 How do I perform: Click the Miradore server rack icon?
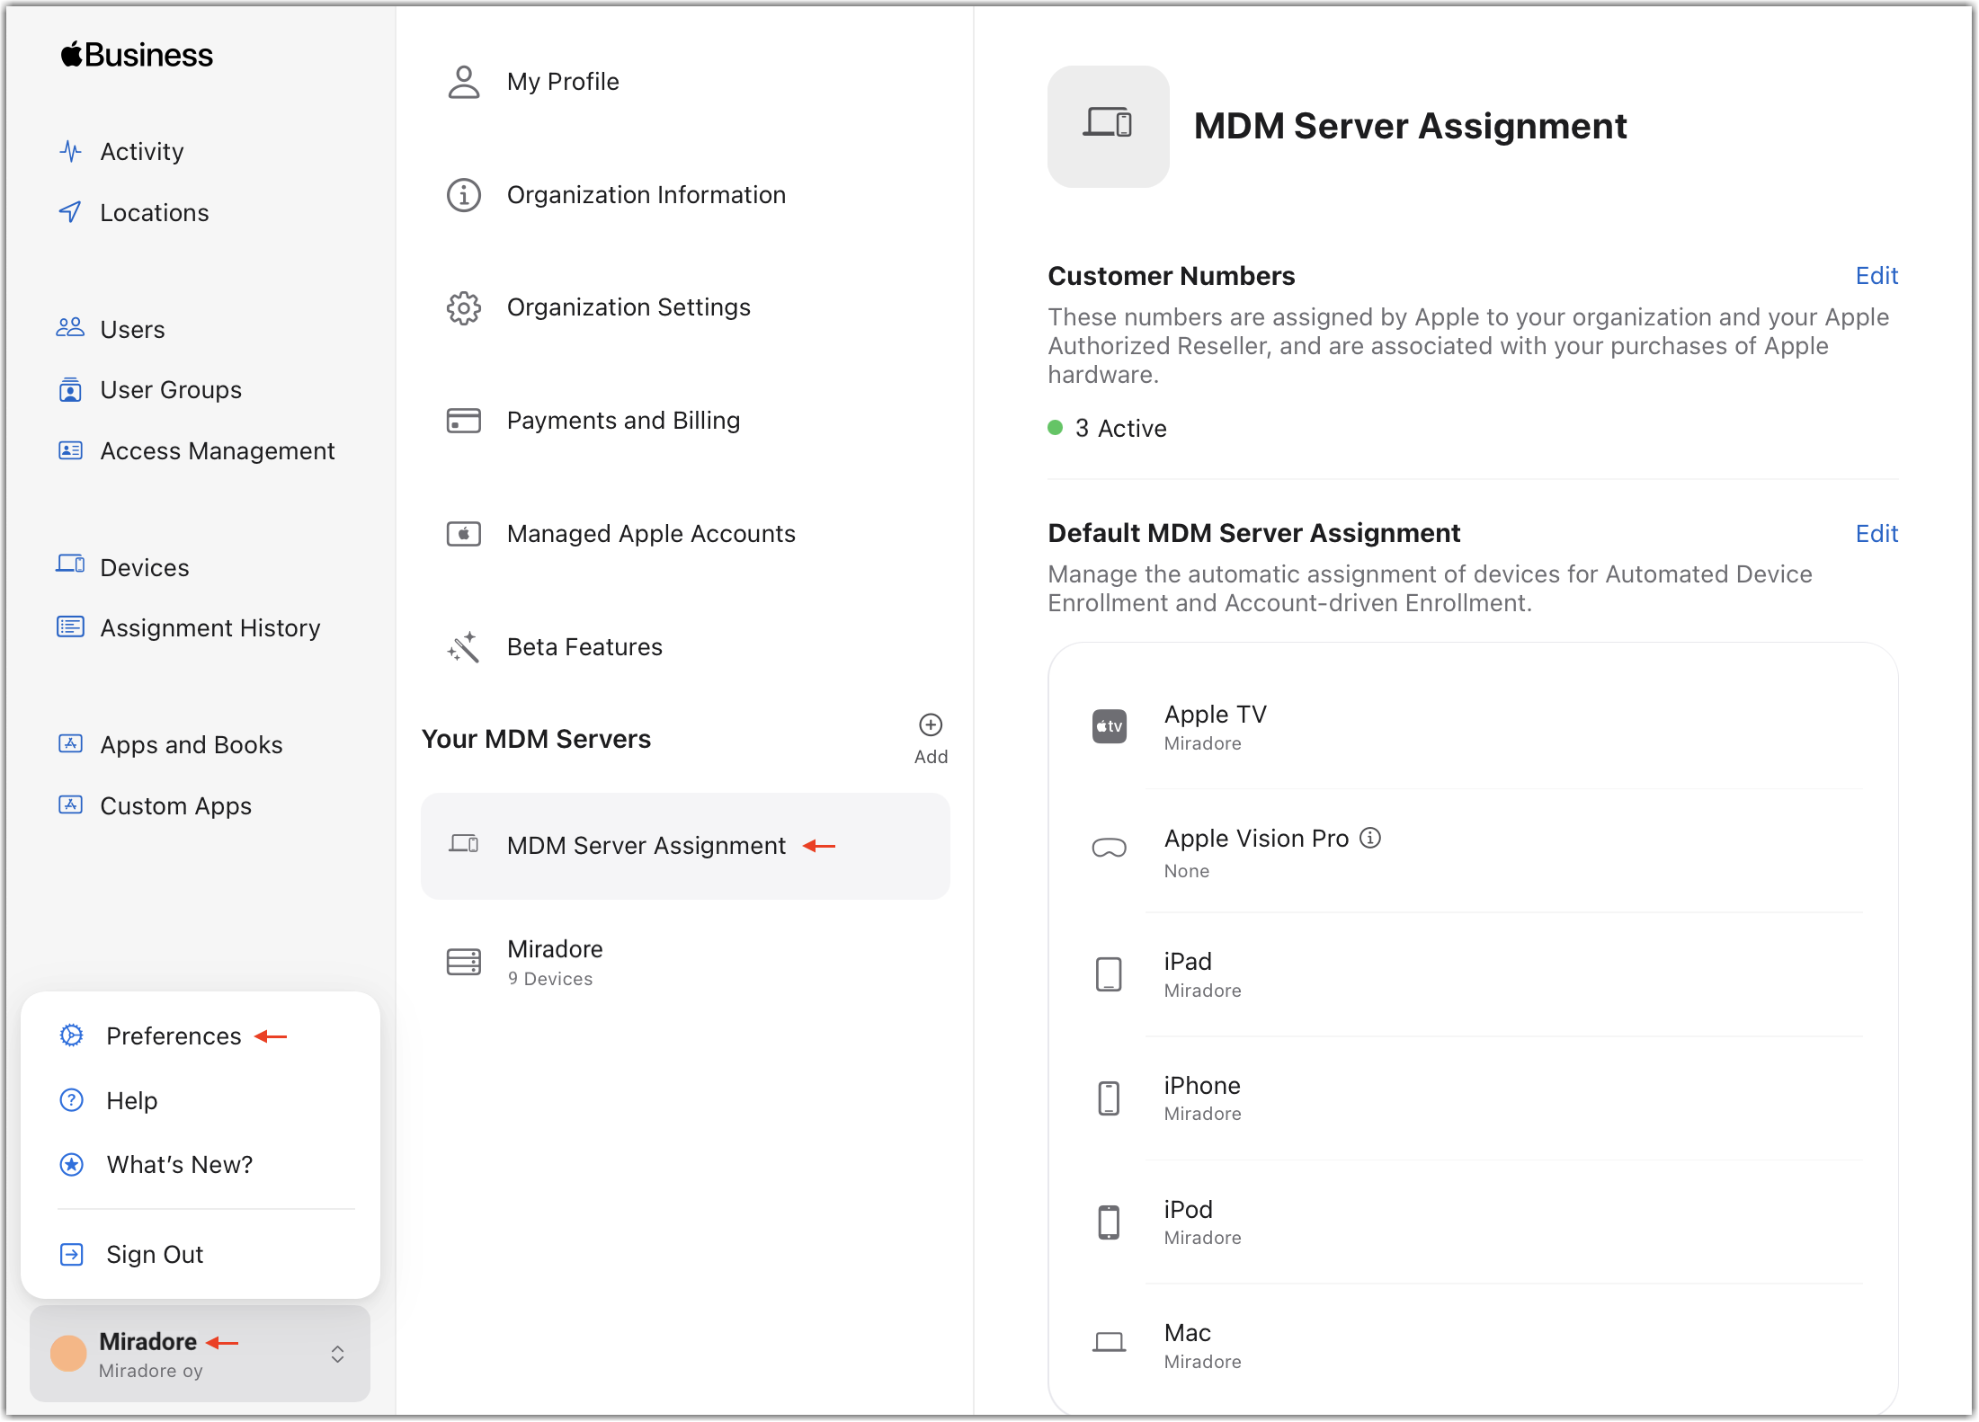coord(464,962)
